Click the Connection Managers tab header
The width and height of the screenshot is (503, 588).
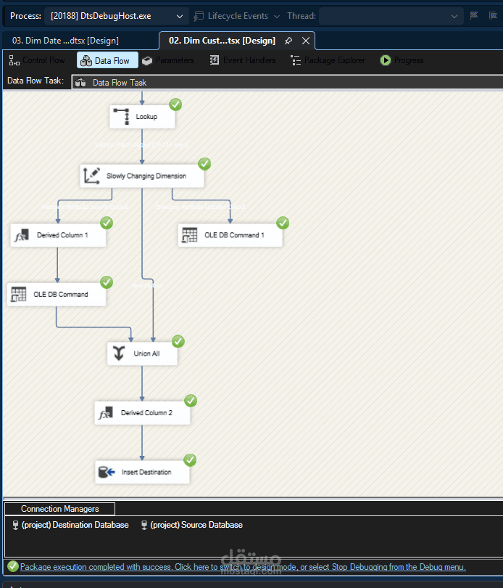point(59,509)
